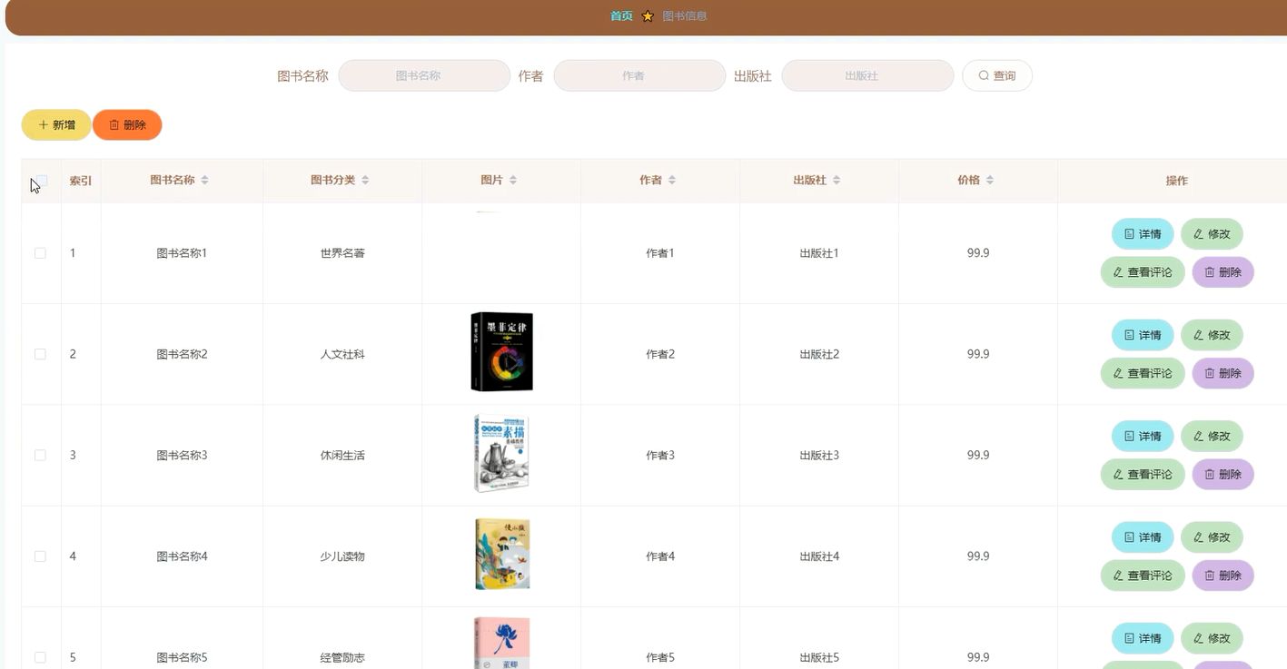Image resolution: width=1287 pixels, height=669 pixels.
Task: Click 修改 for 图书名称1
Action: click(x=1212, y=234)
